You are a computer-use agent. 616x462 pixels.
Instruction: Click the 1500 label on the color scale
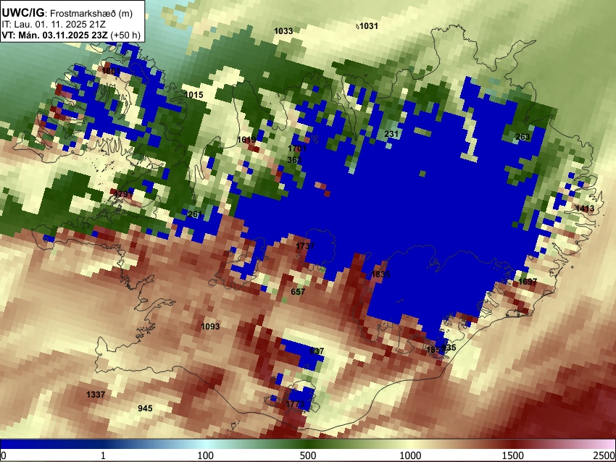[x=512, y=455]
